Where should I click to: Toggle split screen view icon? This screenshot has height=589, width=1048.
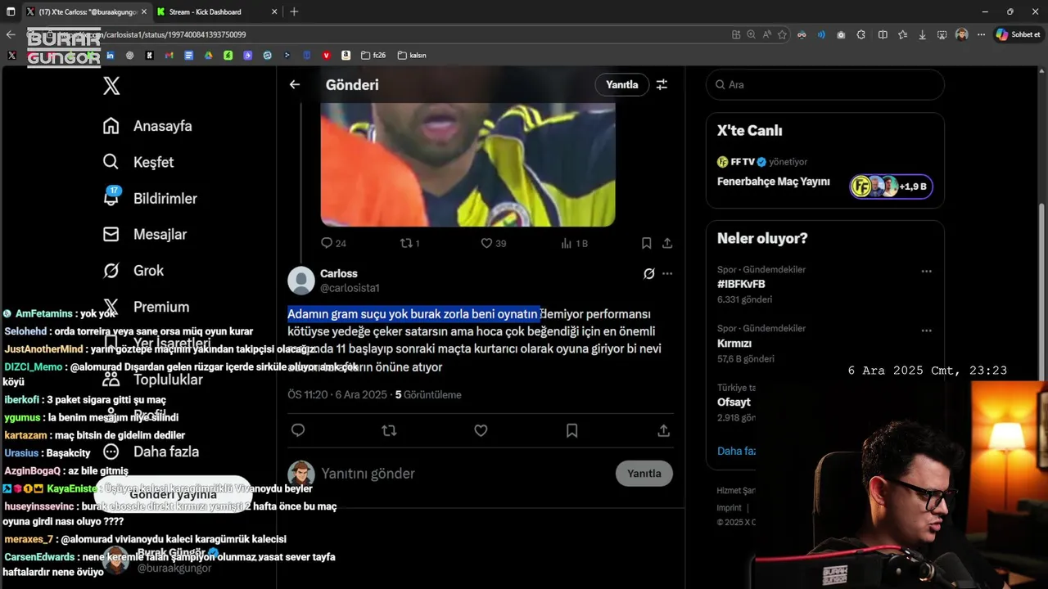click(x=883, y=34)
